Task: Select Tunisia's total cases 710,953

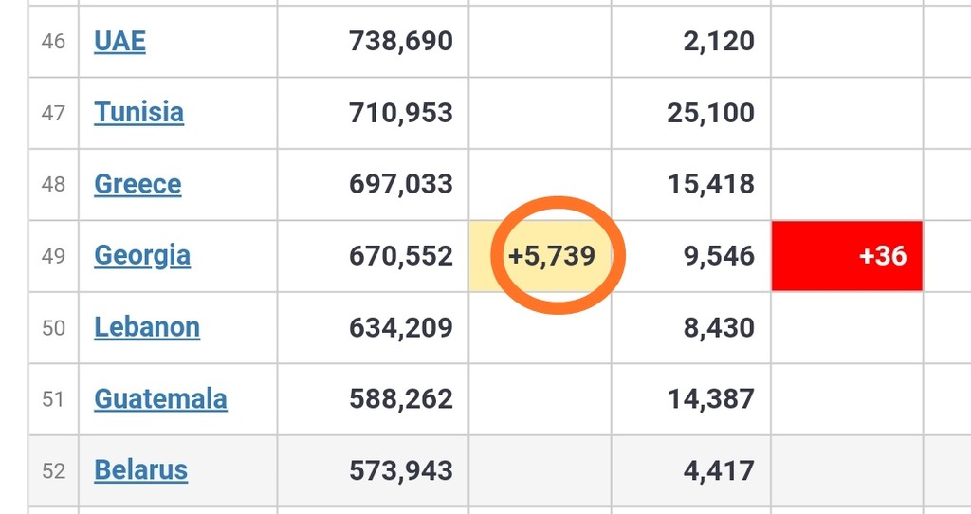Action: (401, 112)
